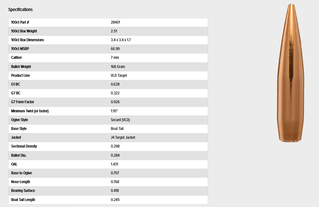
Task: Click the Sectional Density row label
Action: [24, 146]
